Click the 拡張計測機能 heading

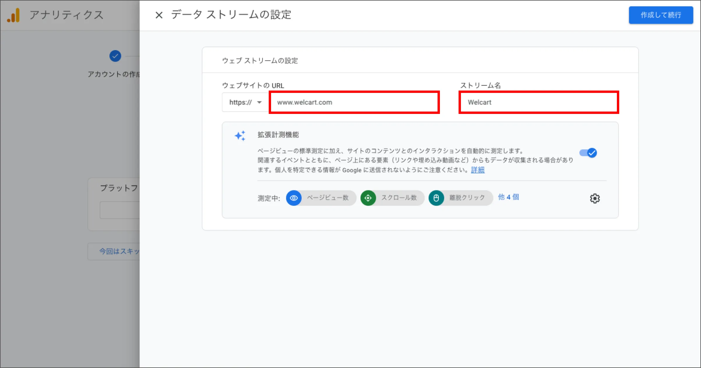(x=278, y=135)
